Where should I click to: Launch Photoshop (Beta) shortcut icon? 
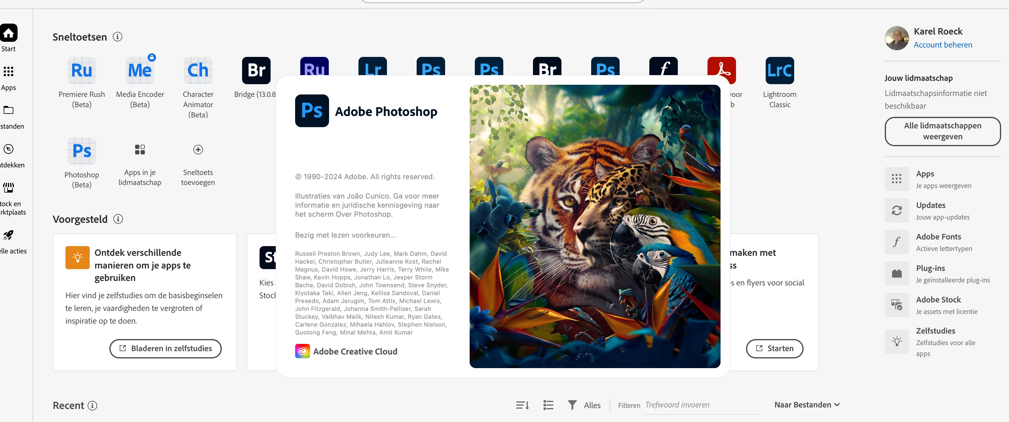(x=82, y=151)
